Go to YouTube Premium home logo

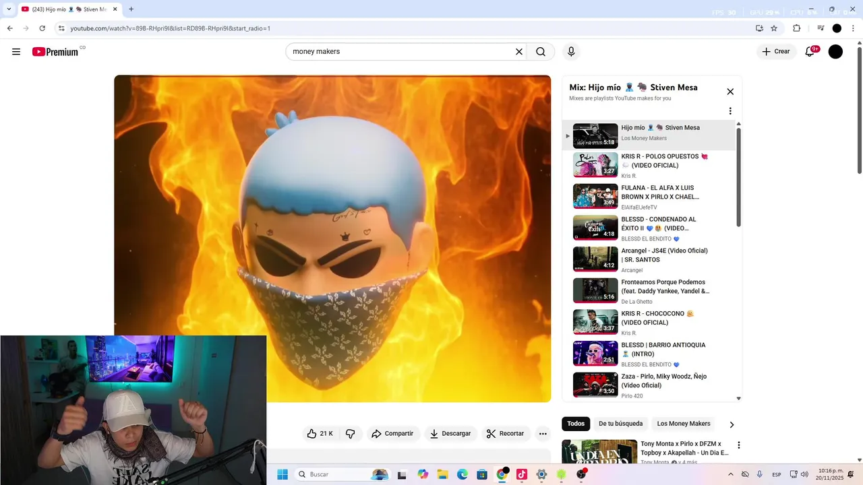click(x=55, y=52)
